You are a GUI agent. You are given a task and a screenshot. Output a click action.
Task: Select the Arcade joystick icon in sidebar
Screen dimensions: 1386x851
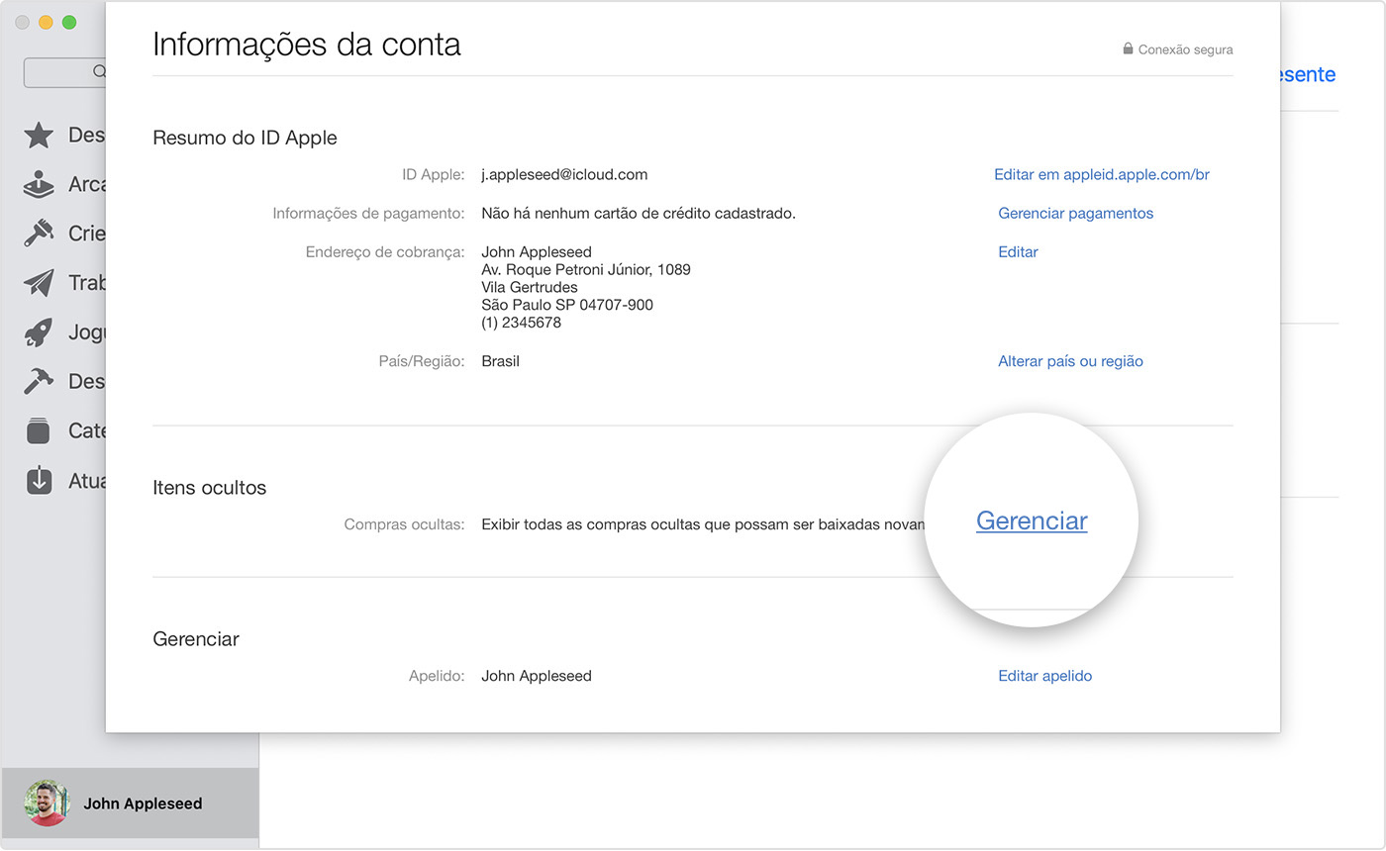(x=39, y=185)
